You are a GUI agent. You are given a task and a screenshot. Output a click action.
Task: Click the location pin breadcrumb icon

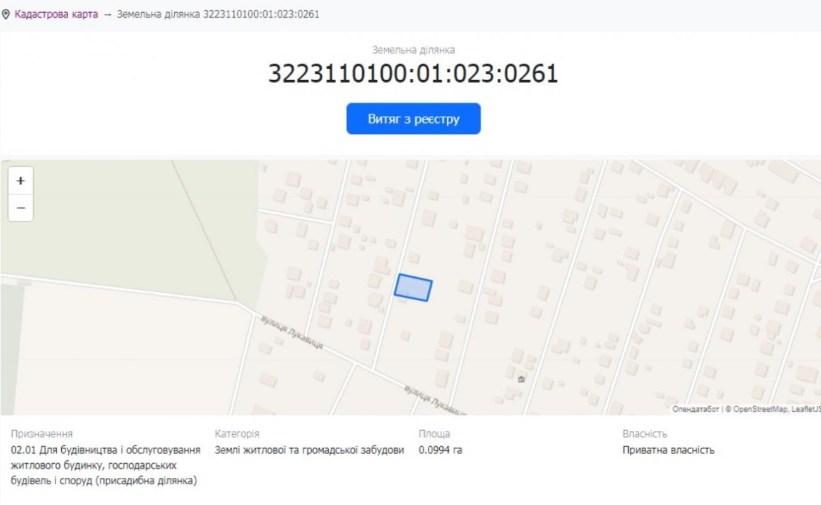(x=6, y=14)
